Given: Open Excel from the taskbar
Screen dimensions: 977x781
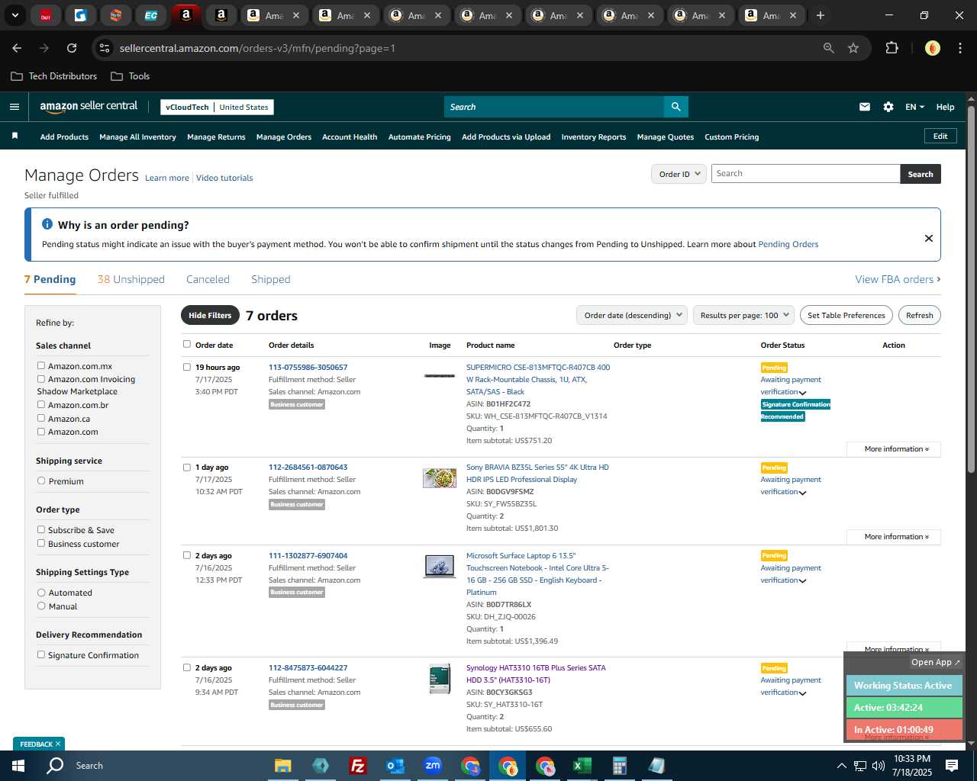Looking at the screenshot, I should click(x=582, y=766).
